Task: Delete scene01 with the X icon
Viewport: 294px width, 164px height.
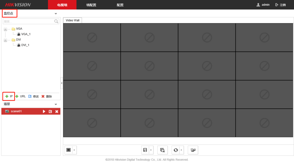Action: (x=57, y=112)
